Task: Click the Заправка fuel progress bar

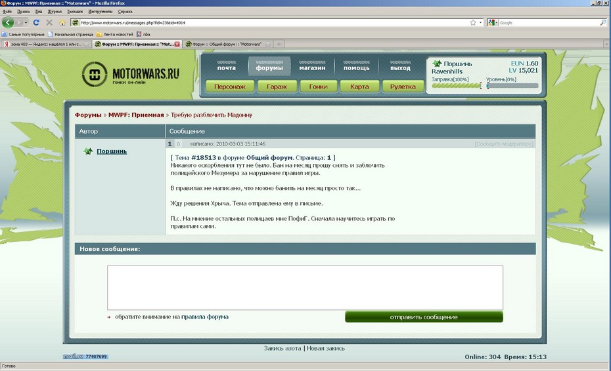Action: [457, 86]
